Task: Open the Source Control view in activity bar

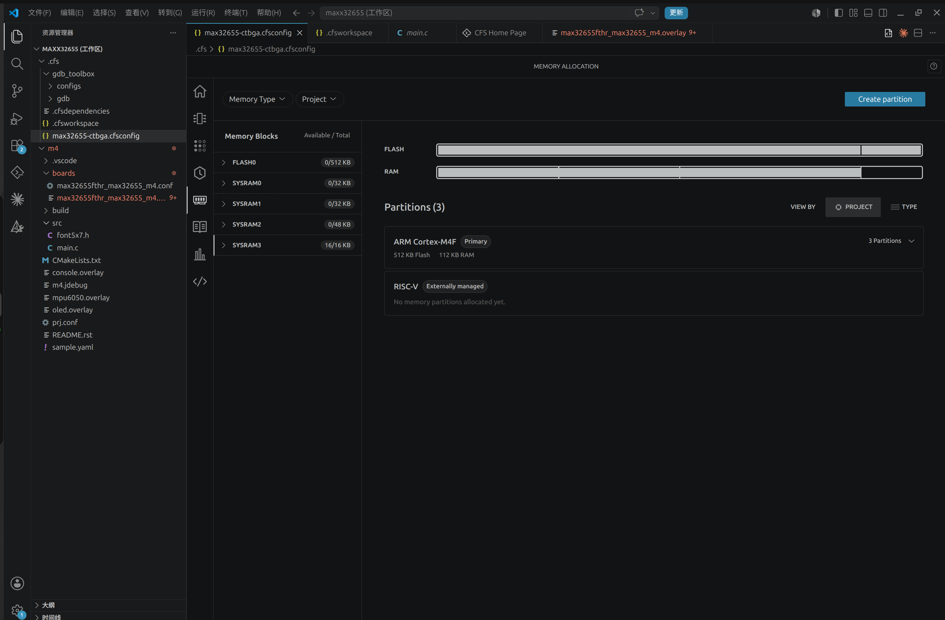Action: (17, 91)
